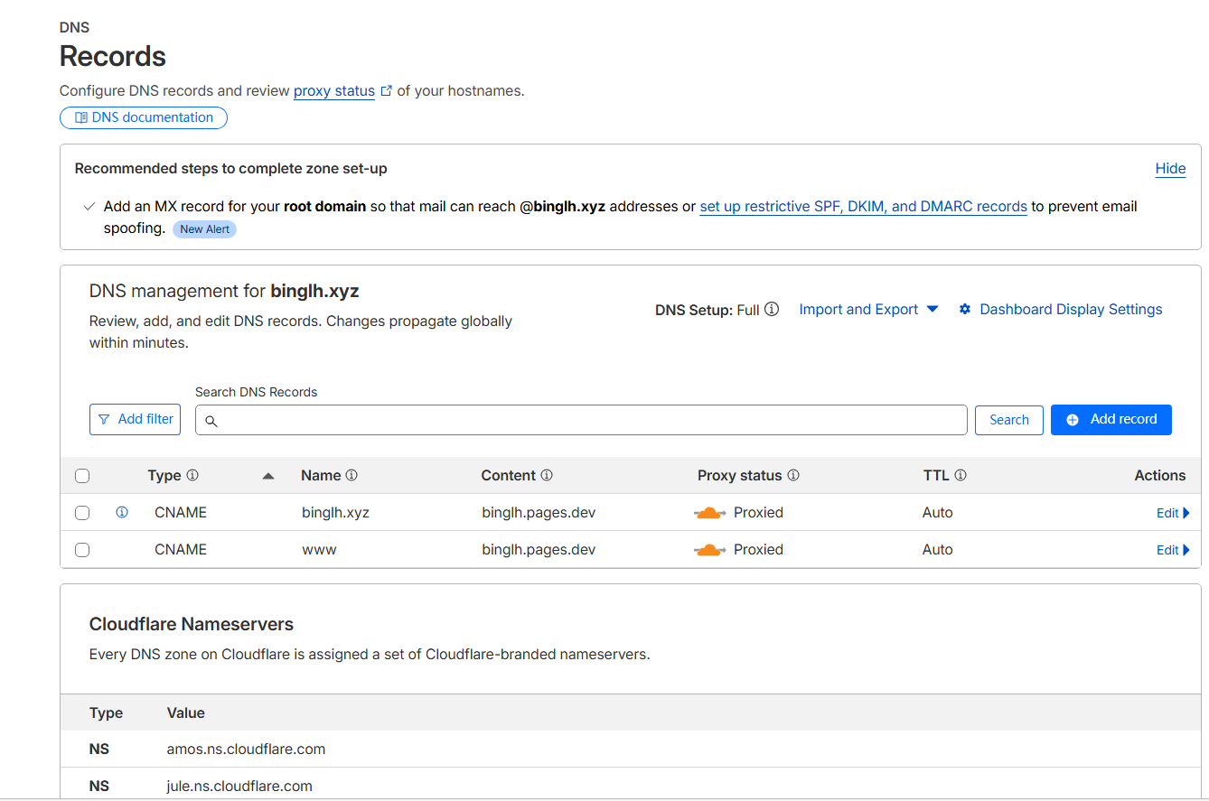
Task: Click the Type column header label
Action: (x=164, y=476)
